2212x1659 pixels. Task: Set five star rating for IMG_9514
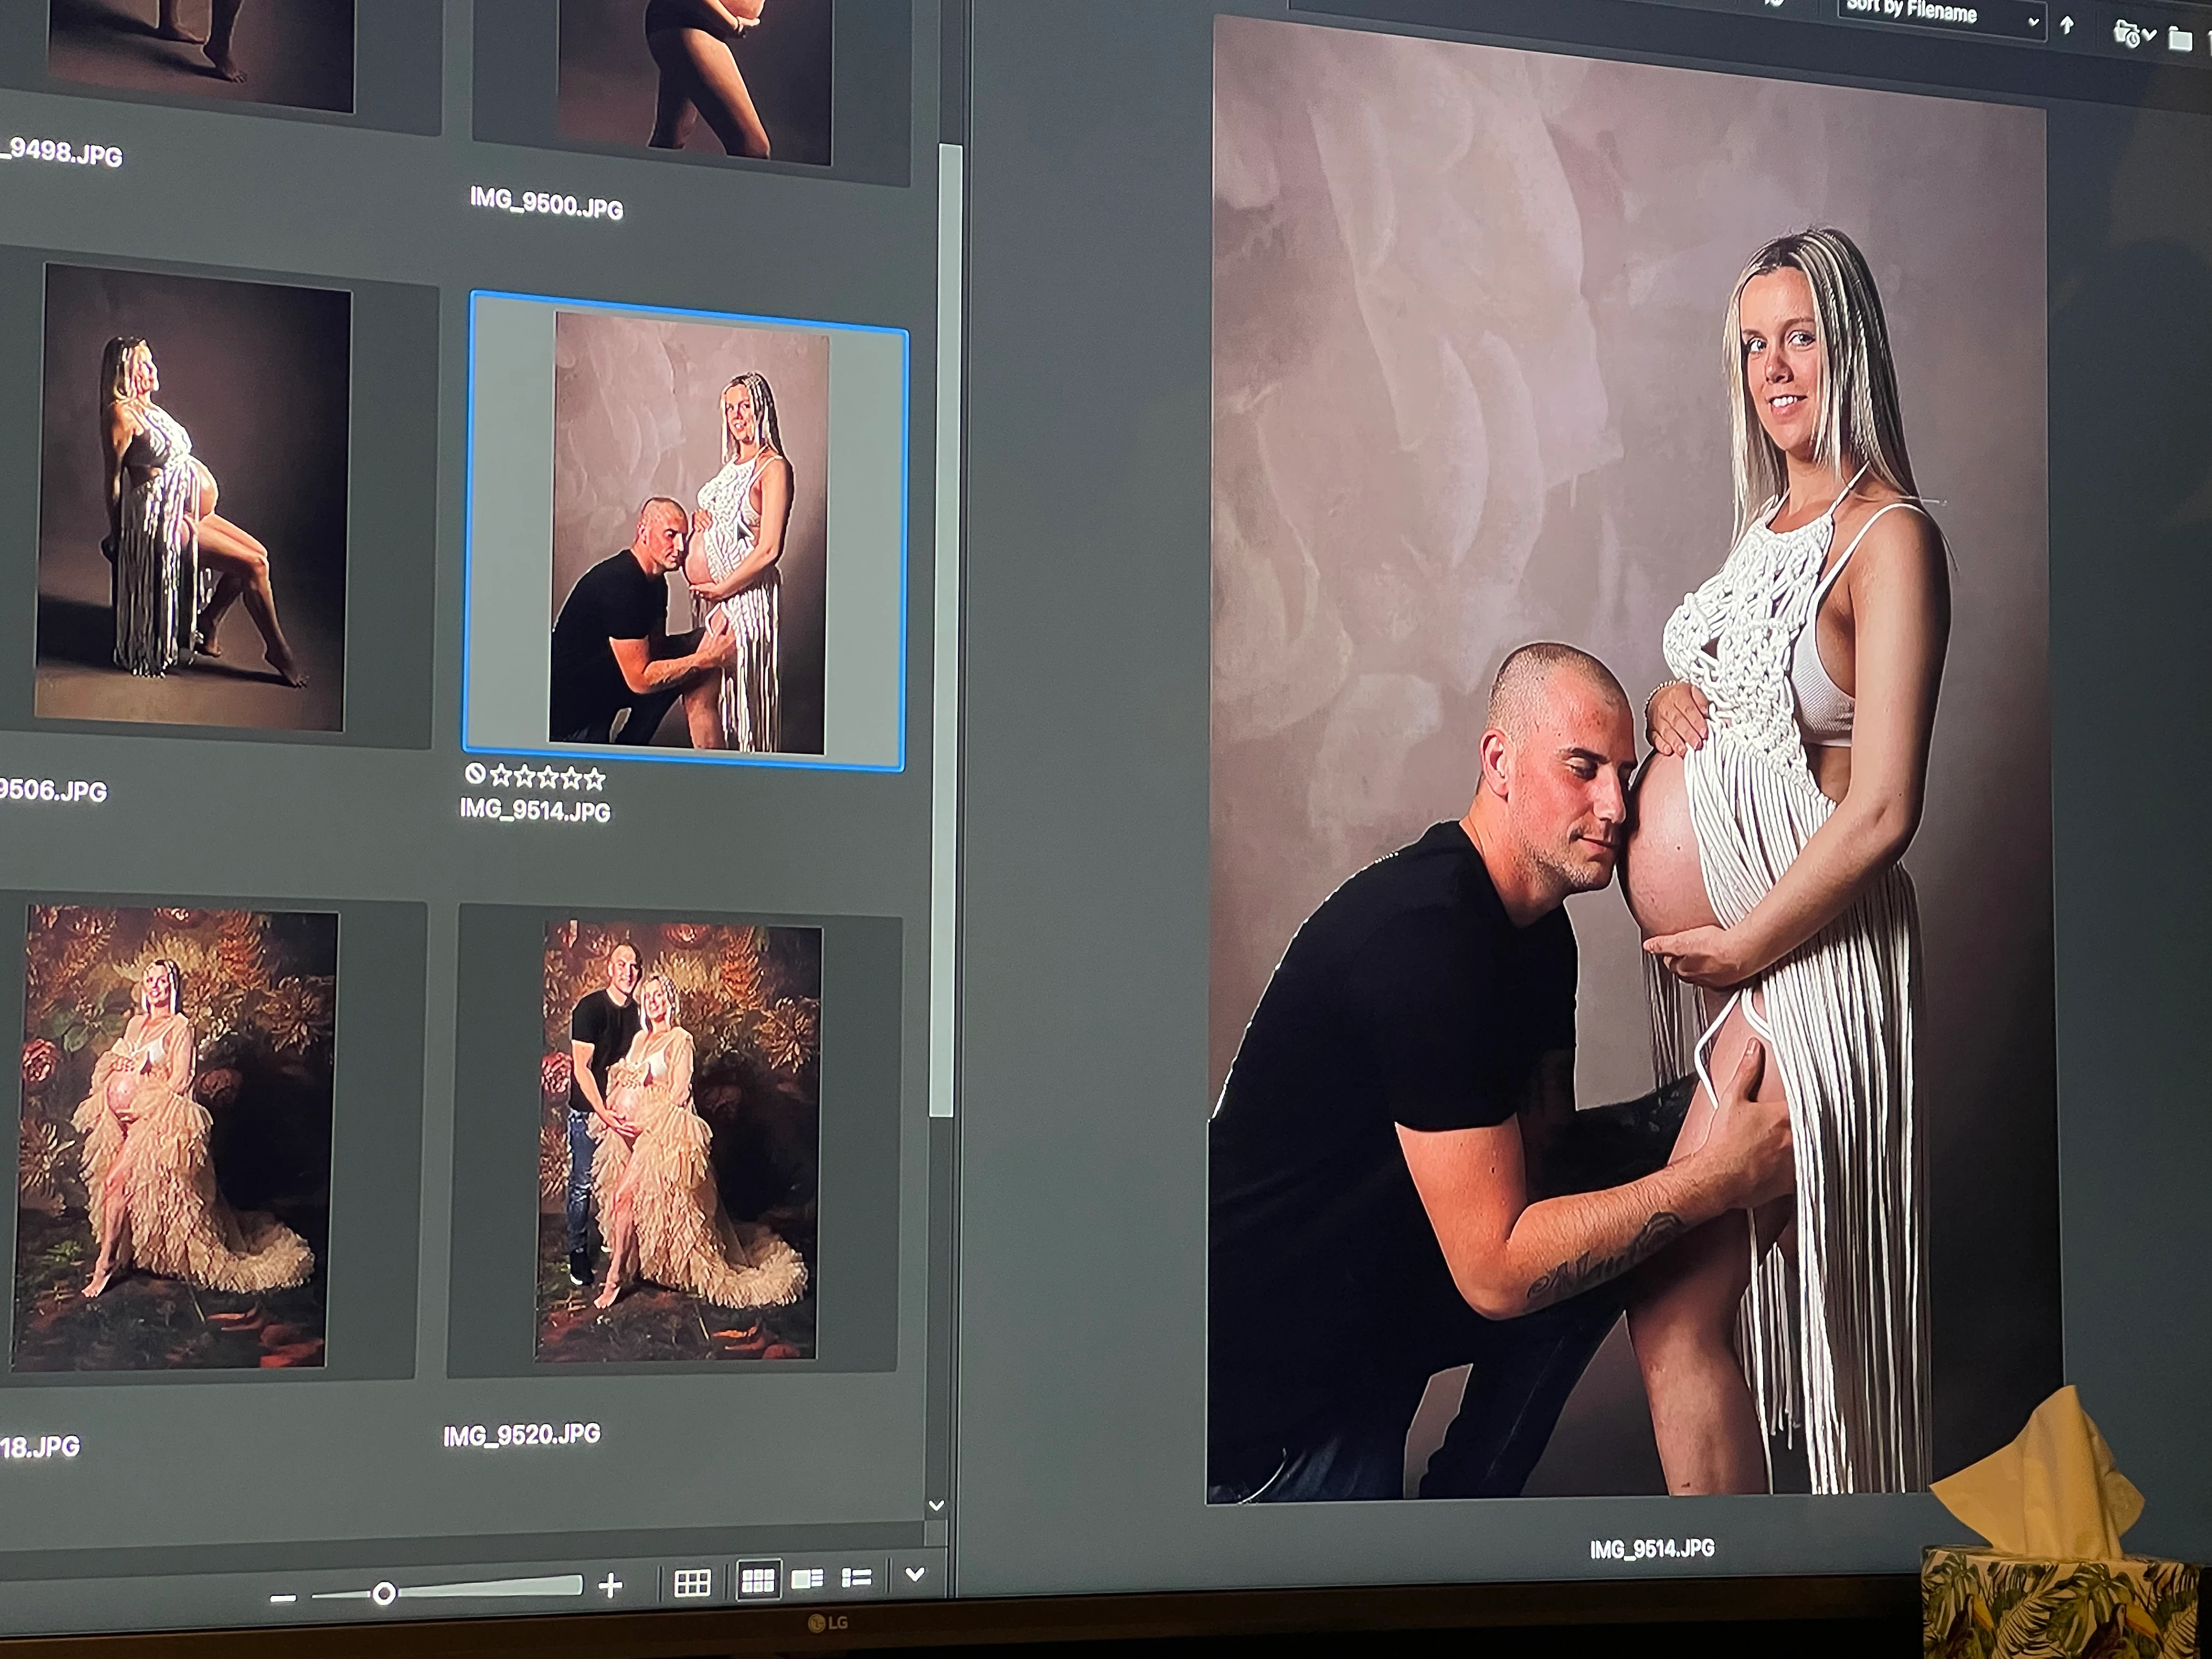click(595, 779)
